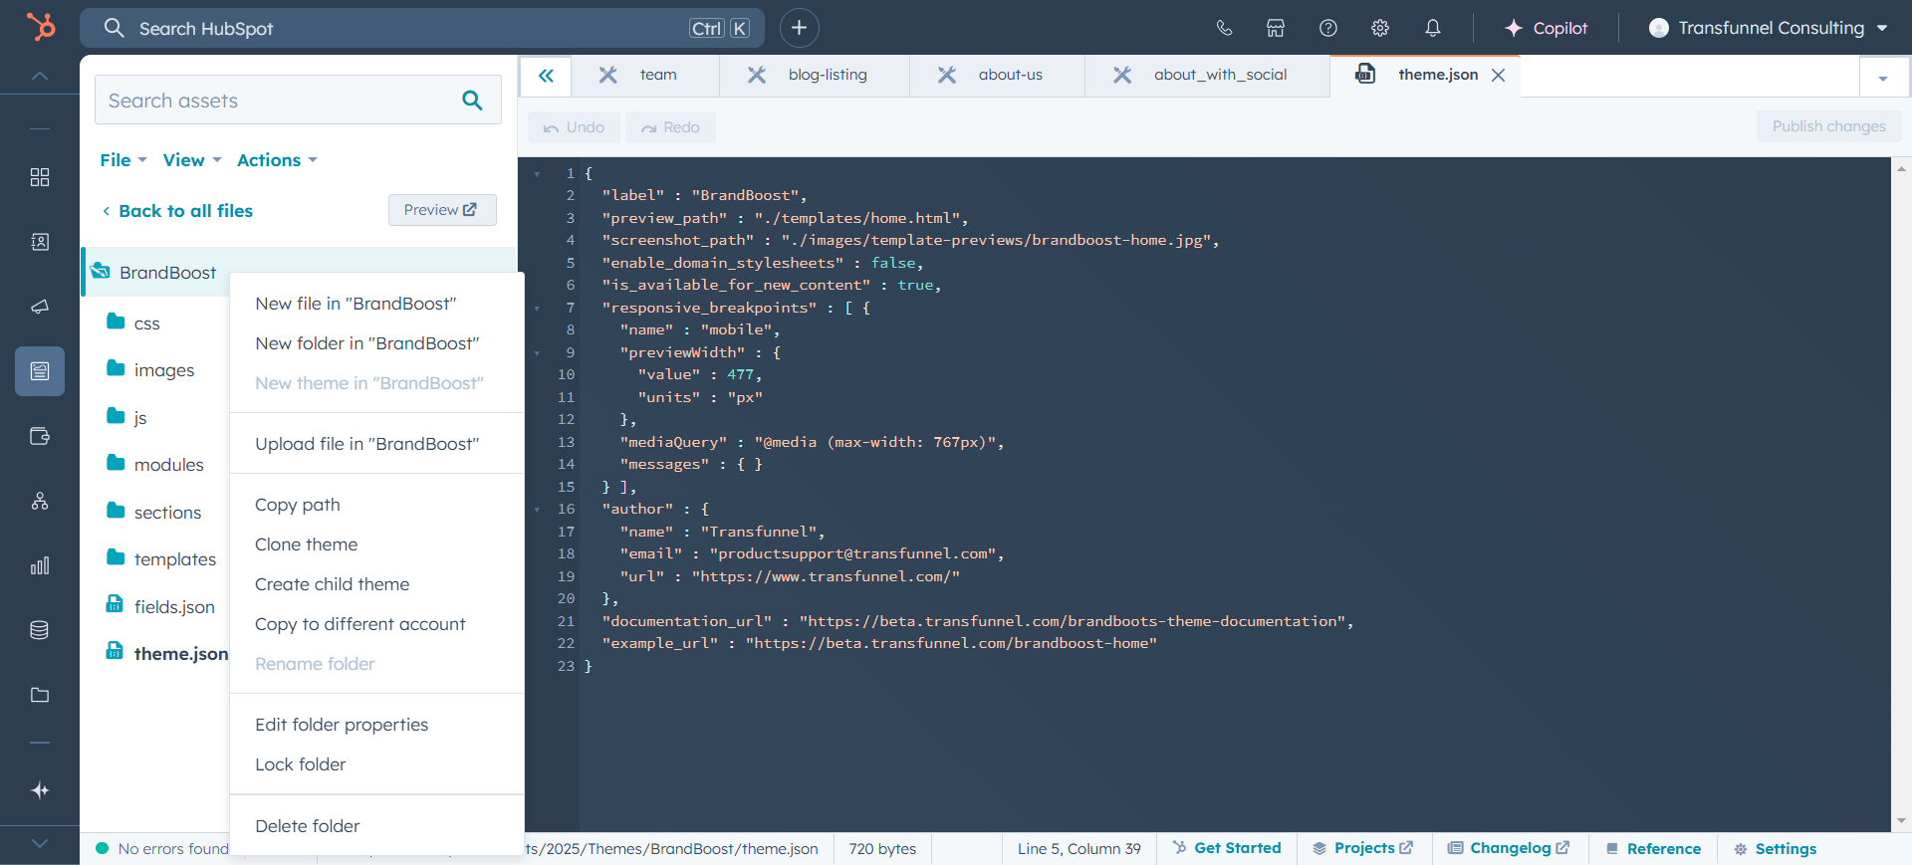Open the left nav commerce wallet icon
The image size is (1912, 865).
coord(40,436)
